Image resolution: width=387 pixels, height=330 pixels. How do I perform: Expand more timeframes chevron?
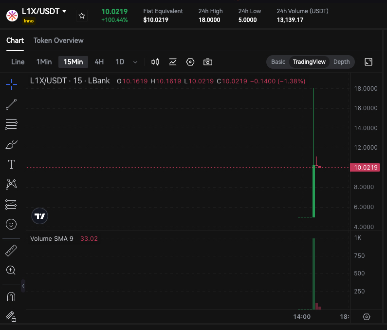(135, 62)
